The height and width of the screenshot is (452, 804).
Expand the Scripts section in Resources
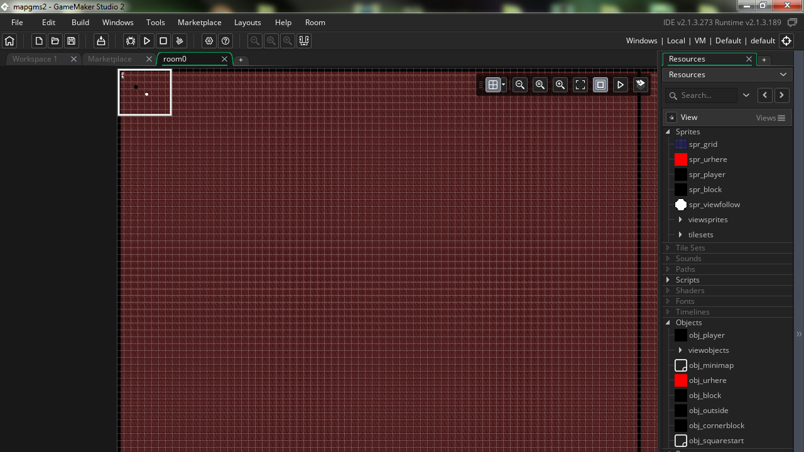pyautogui.click(x=668, y=279)
